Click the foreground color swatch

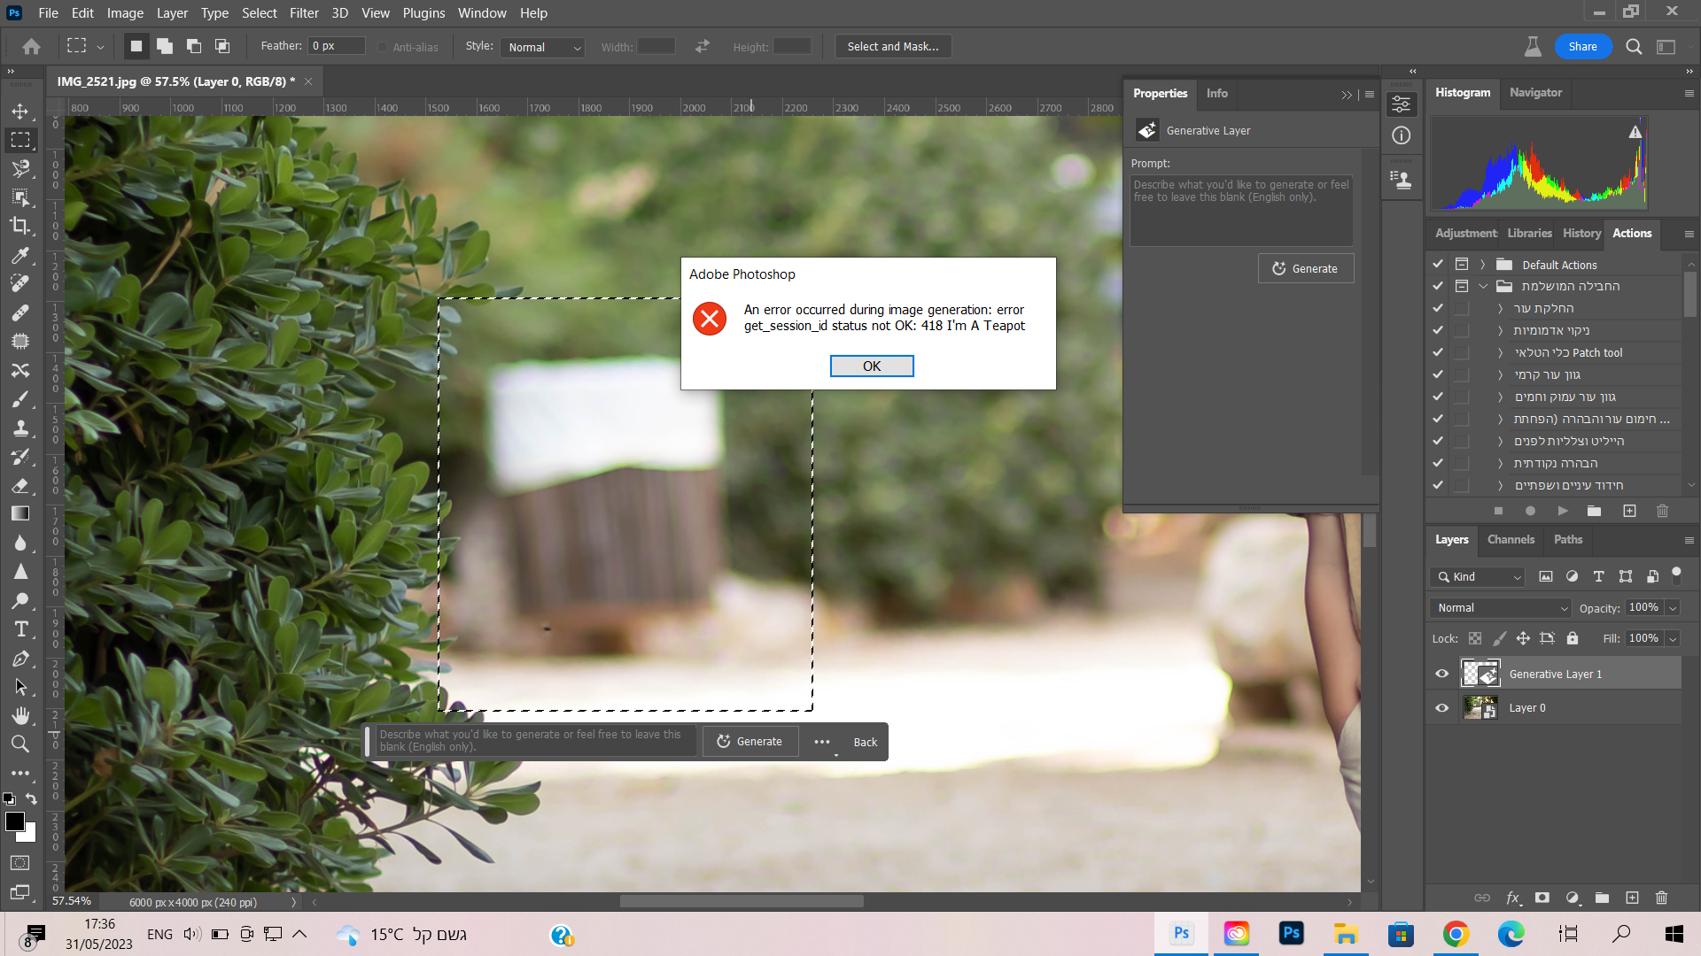14,821
